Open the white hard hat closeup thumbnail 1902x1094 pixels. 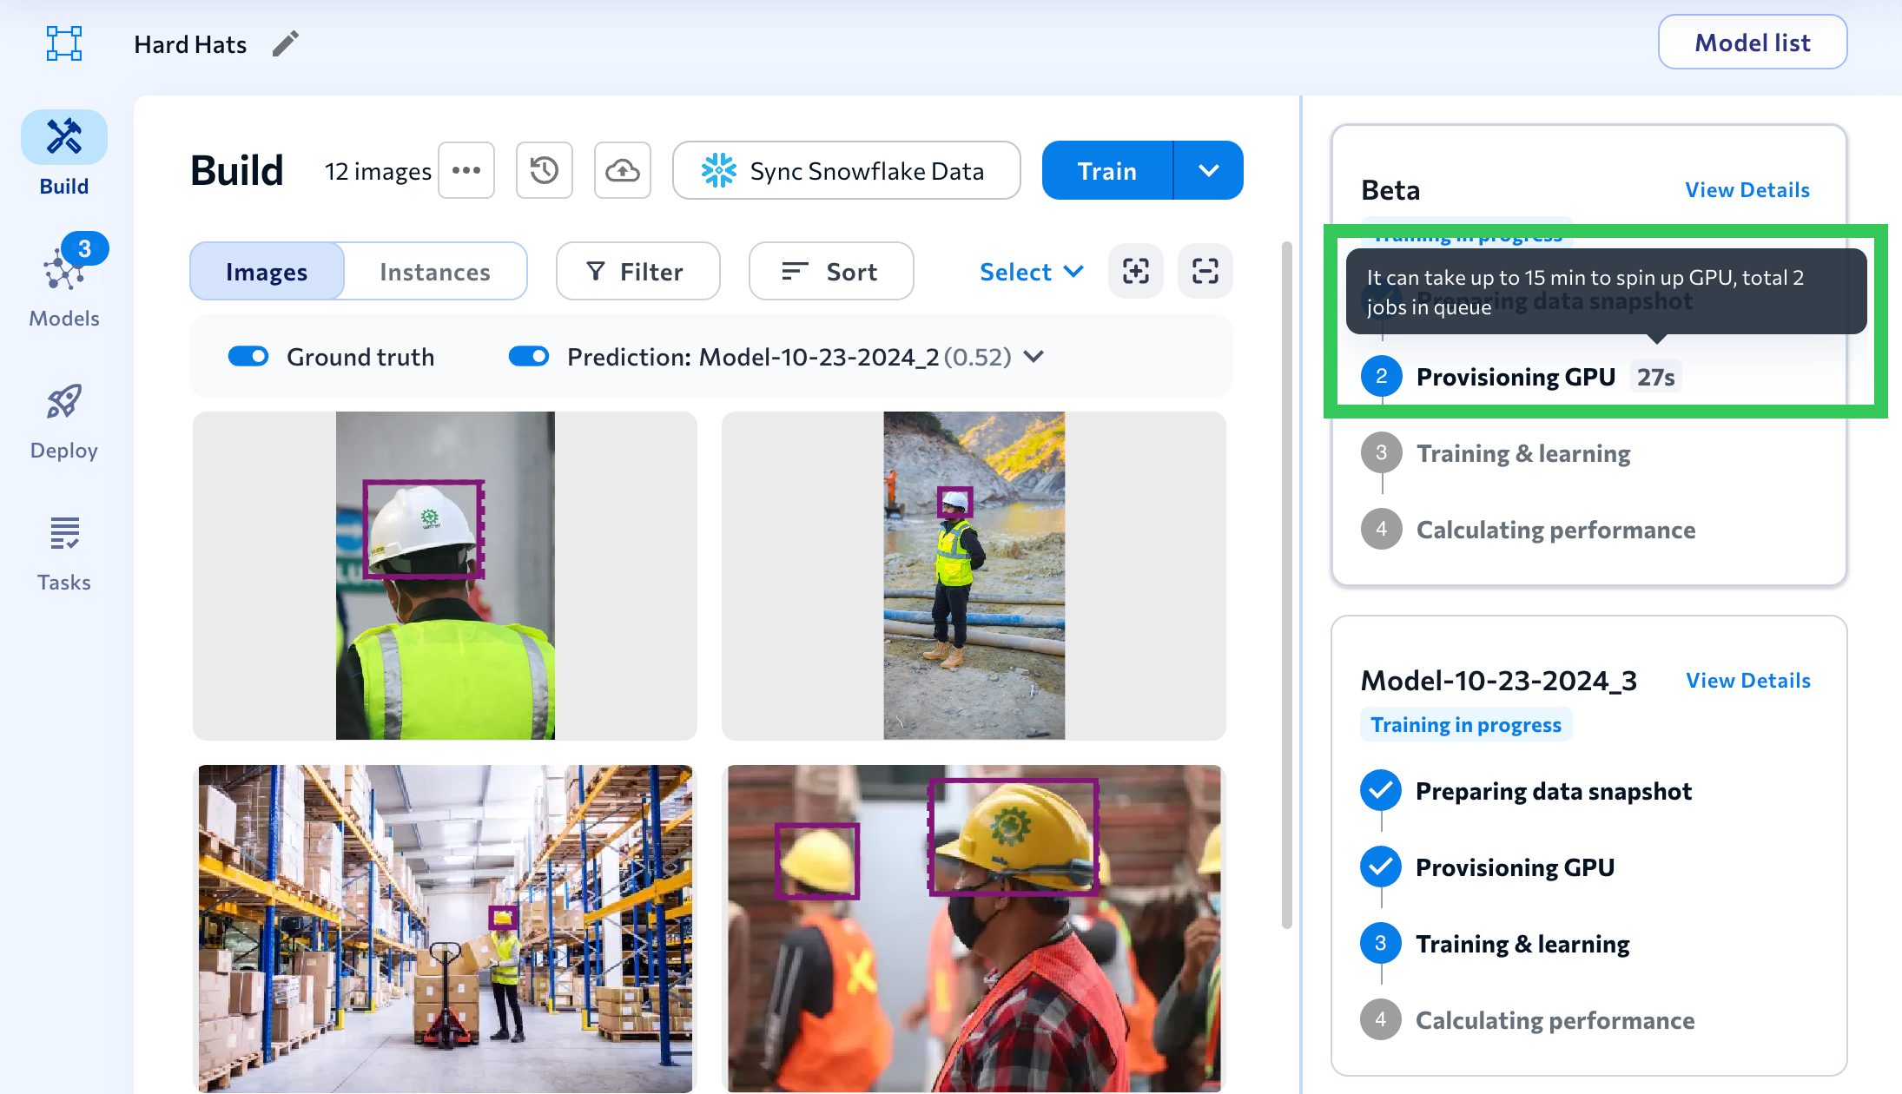(445, 576)
